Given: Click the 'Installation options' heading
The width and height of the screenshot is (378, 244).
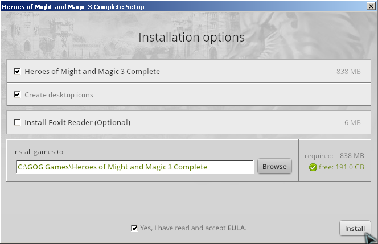Looking at the screenshot, I should [x=191, y=38].
